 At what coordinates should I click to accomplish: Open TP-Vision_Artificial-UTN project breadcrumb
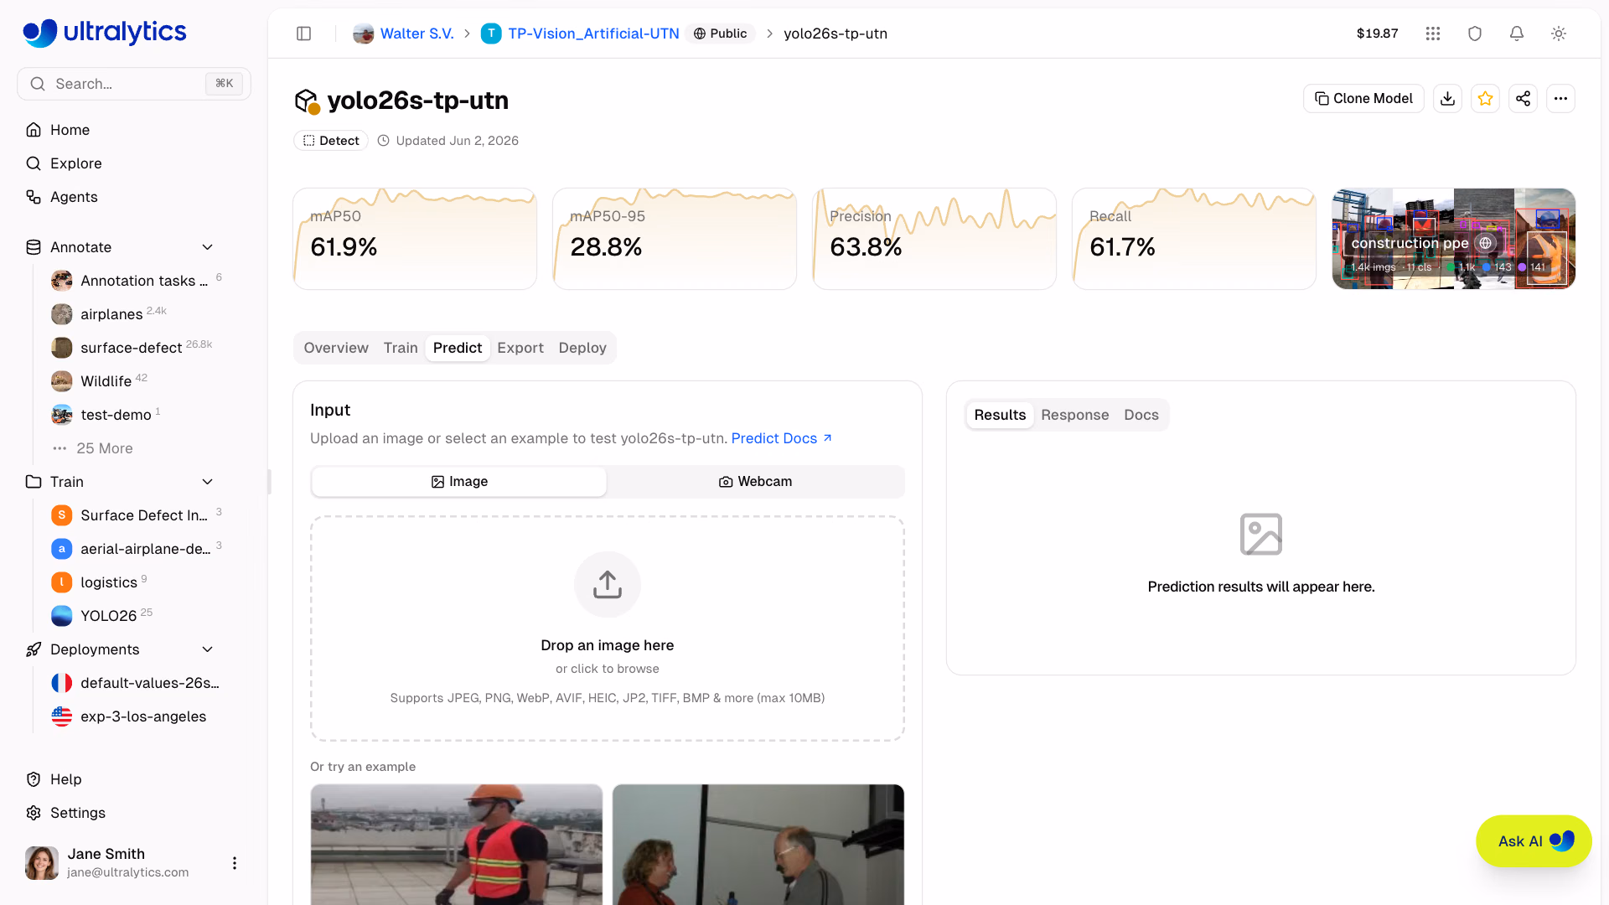click(x=580, y=34)
